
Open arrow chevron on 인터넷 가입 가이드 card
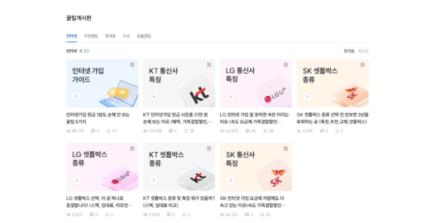pyautogui.click(x=76, y=96)
